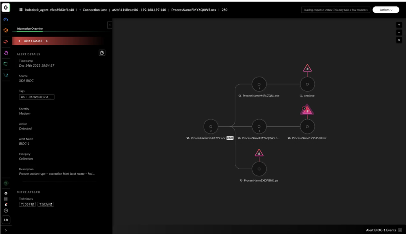Image resolution: width=407 pixels, height=235 pixels.
Task: Go to previous alert using left chevron
Action: click(20, 41)
